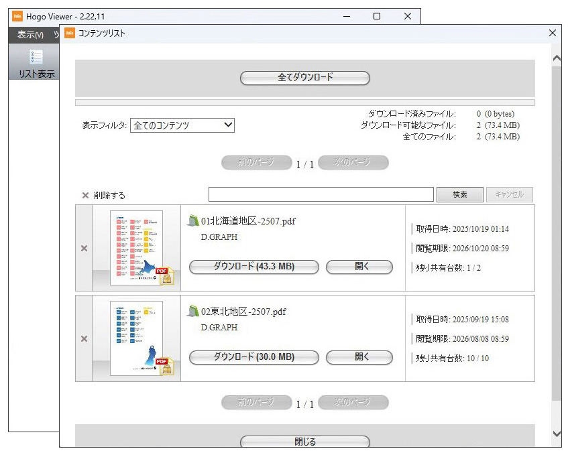
Task: Click X delete icon for 02東北地区 row
Action: tap(84, 339)
